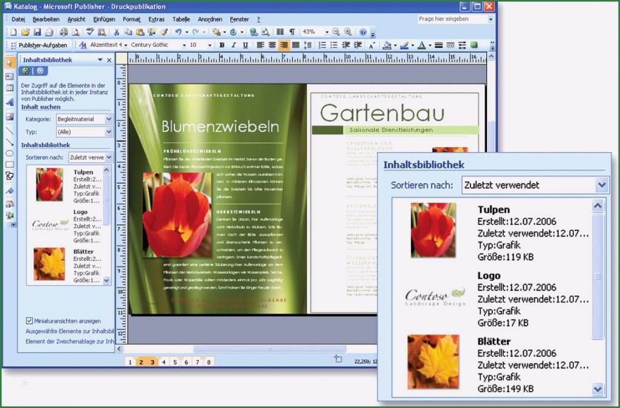620x408 pixels.
Task: Run the spelling checker
Action: coord(90,32)
